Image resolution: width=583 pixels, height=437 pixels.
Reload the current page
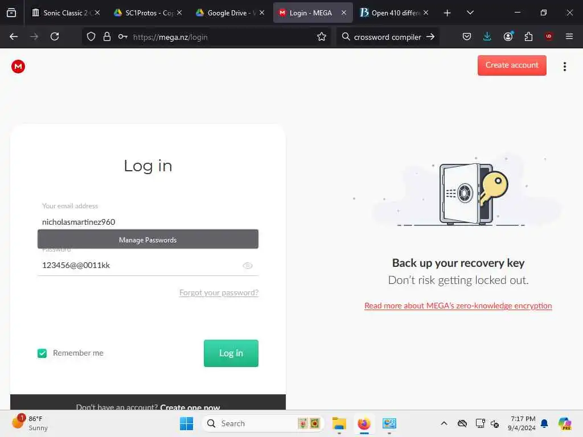tap(55, 36)
